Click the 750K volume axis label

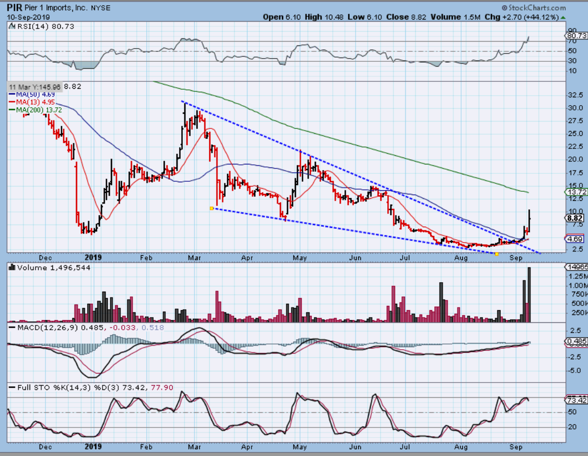[x=580, y=295]
